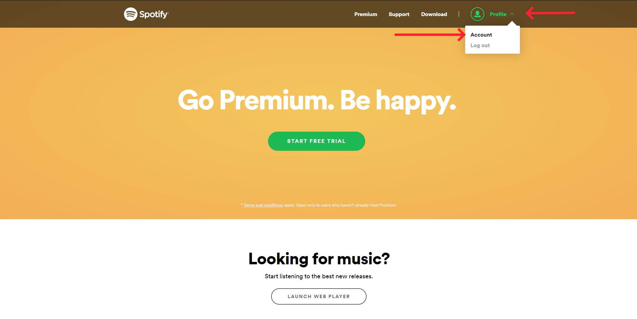Click the dropdown's triangular pointer tip

coord(512,23)
